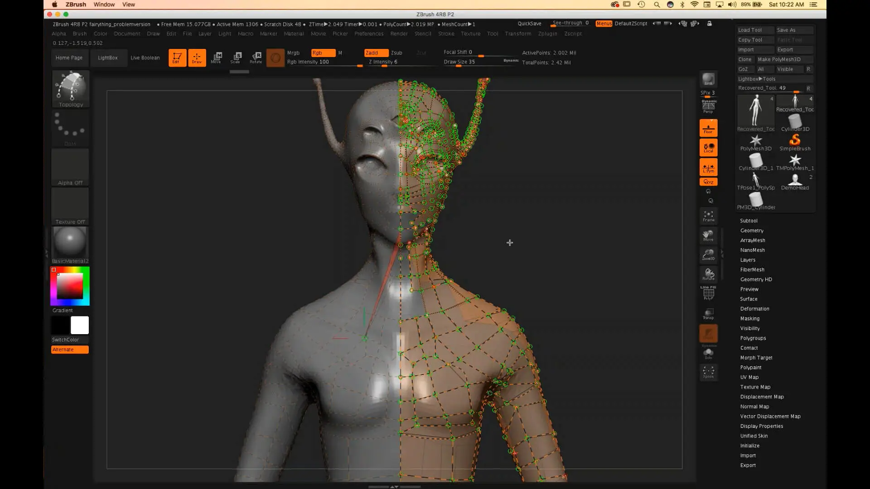Select the Draw mode icon
870x489 pixels.
click(197, 58)
